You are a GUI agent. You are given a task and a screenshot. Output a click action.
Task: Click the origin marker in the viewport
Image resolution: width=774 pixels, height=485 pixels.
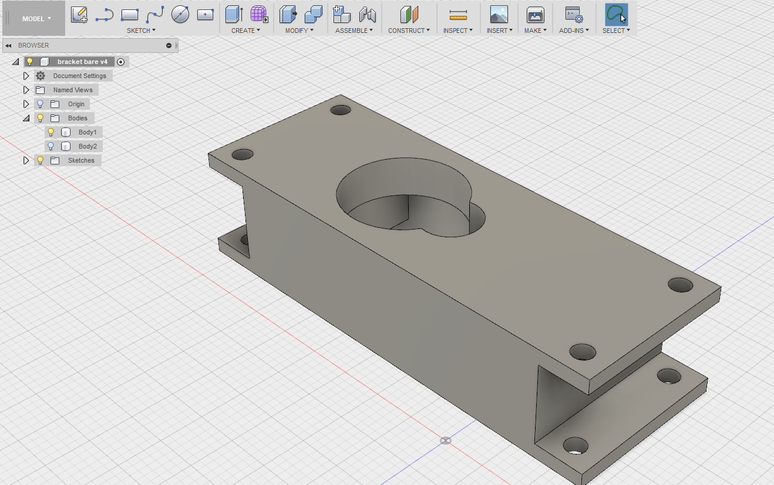[x=446, y=440]
